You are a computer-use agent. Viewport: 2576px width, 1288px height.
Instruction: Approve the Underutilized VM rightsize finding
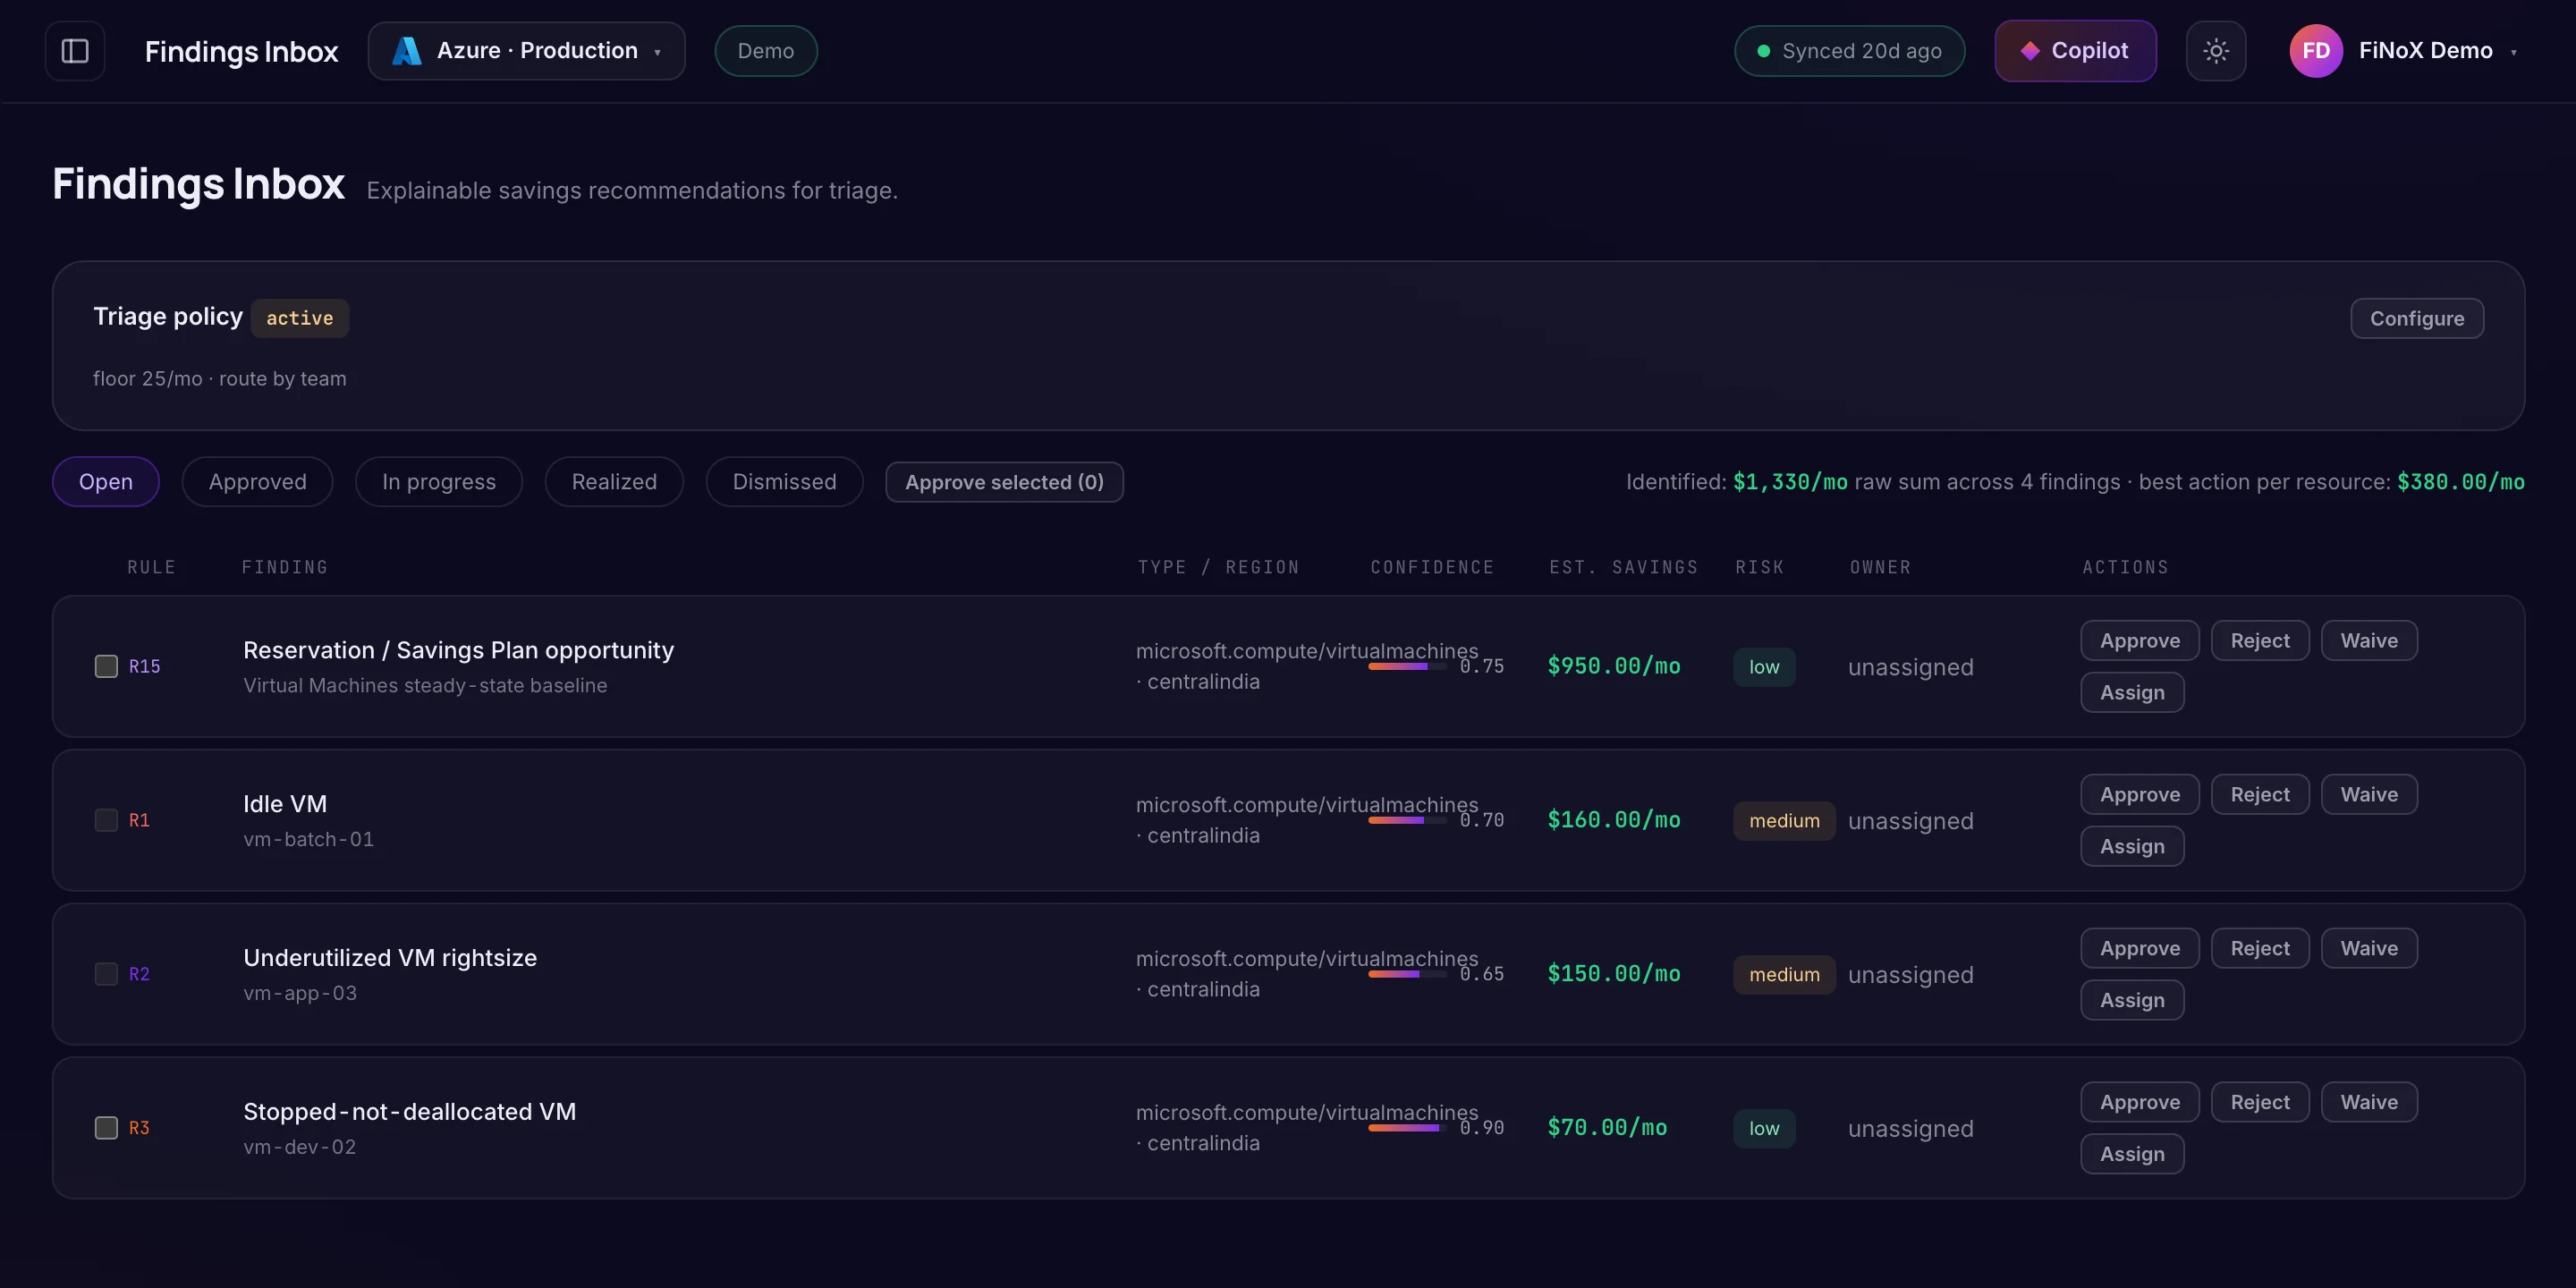(2140, 949)
